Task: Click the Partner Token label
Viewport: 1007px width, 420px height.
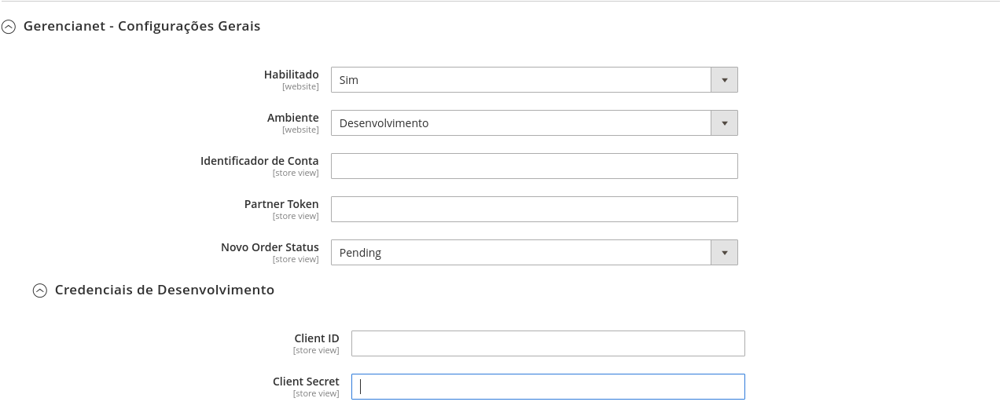Action: (x=281, y=204)
